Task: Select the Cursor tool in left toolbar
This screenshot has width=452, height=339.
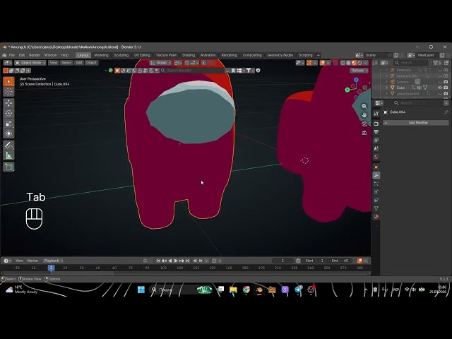Action: click(8, 92)
